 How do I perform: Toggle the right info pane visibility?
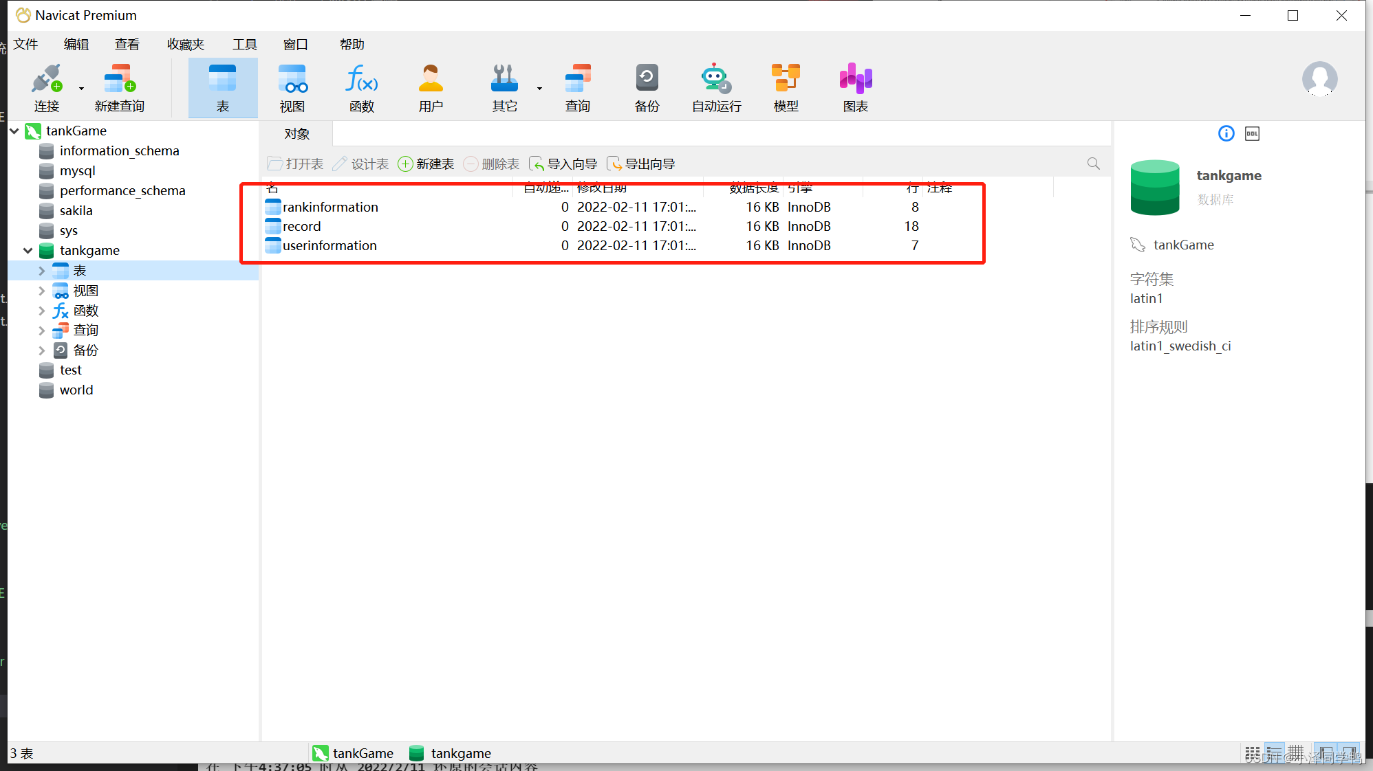[x=1350, y=753]
